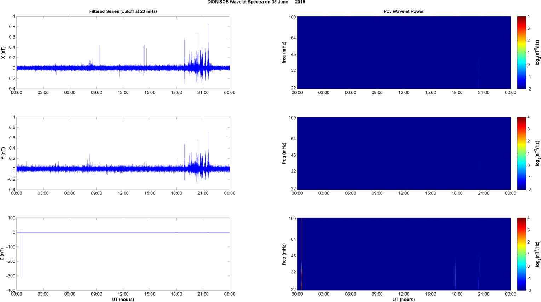Click 'UT (hours)' label under Z series plot

click(123, 300)
